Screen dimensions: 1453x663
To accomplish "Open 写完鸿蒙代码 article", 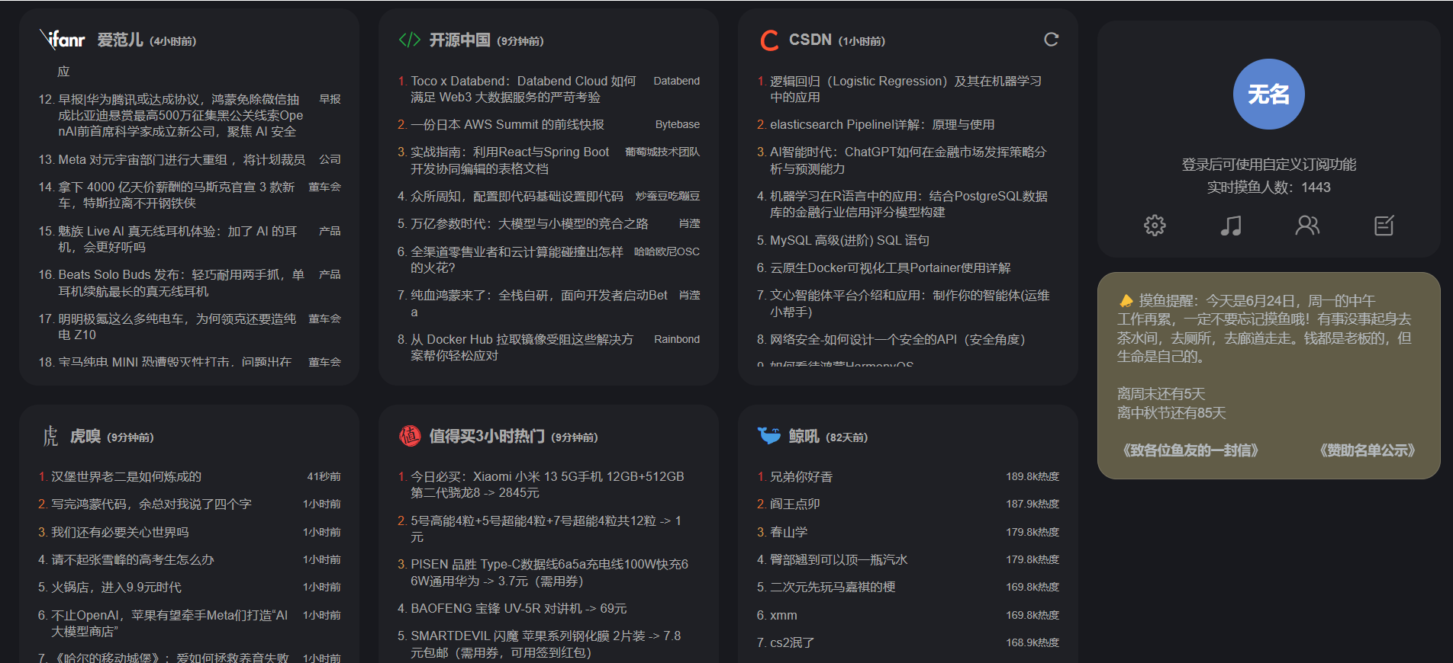I will 151,504.
